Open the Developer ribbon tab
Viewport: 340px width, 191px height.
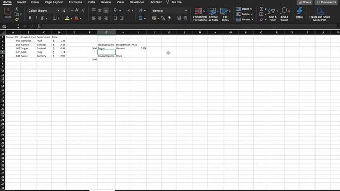pos(137,2)
